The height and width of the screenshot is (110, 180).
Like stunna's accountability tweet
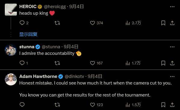tap(96, 63)
